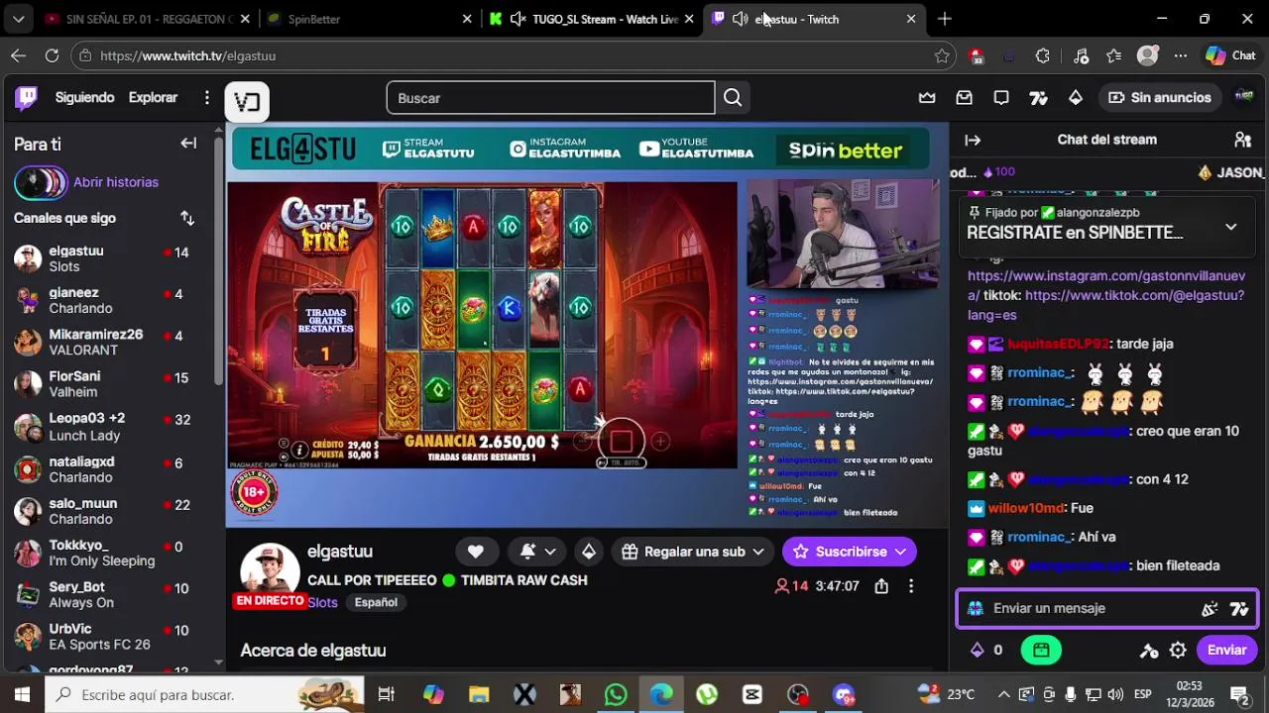1269x713 pixels.
Task: Open the notification bell dropdown for elgastuu
Action: click(x=537, y=552)
